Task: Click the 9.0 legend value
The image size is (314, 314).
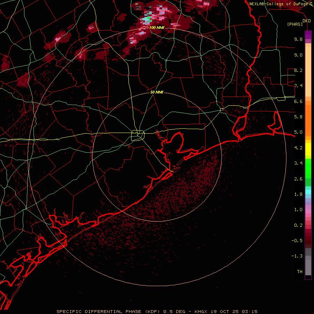Action: [x=298, y=55]
